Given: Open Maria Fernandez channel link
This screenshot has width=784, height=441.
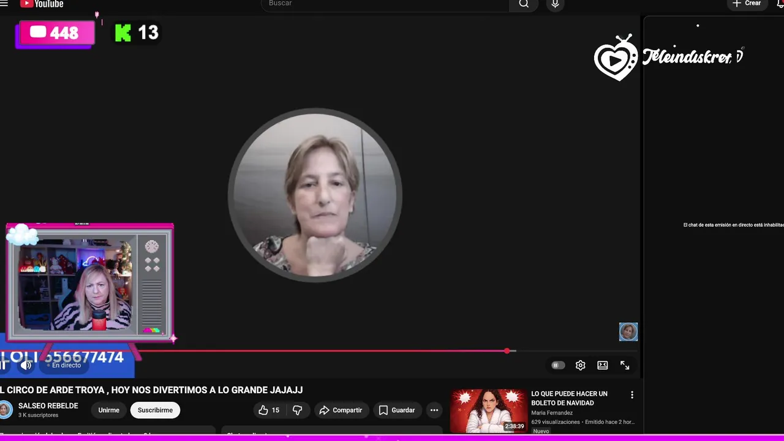Looking at the screenshot, I should click(552, 413).
